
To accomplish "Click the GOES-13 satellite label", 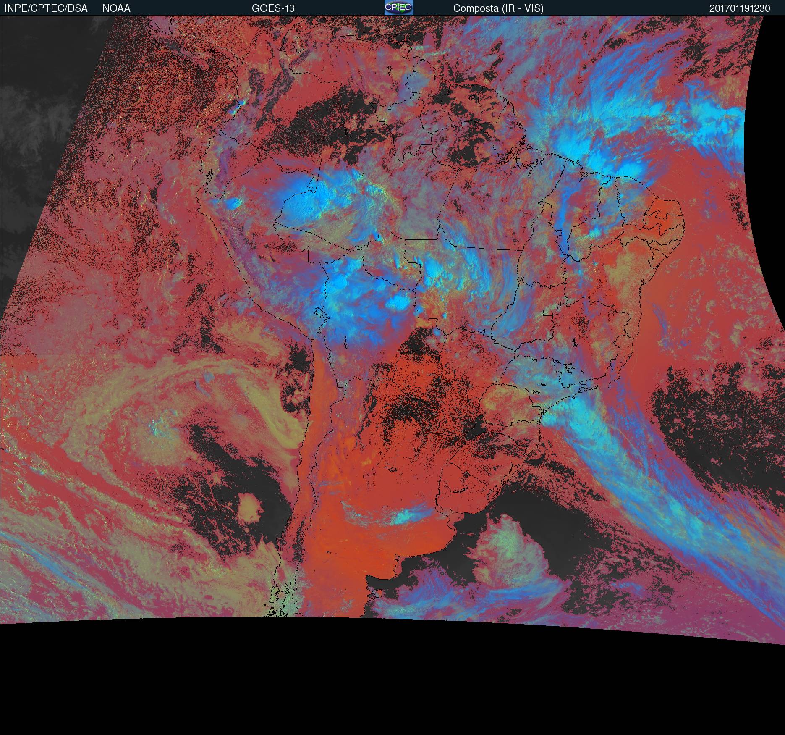I will point(273,8).
